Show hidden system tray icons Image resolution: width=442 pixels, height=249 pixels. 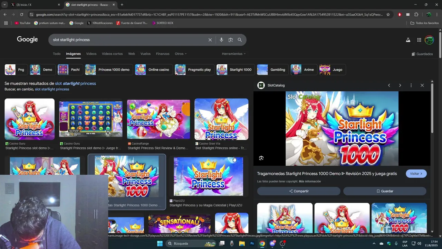click(x=374, y=243)
